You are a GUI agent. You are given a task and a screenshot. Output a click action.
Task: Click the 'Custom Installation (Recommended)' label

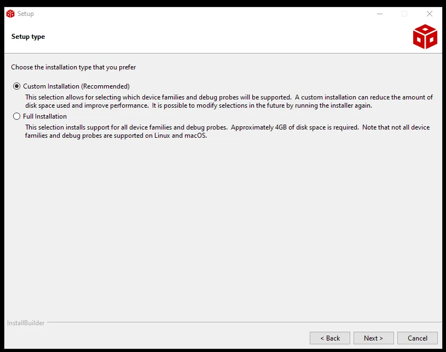[76, 86]
